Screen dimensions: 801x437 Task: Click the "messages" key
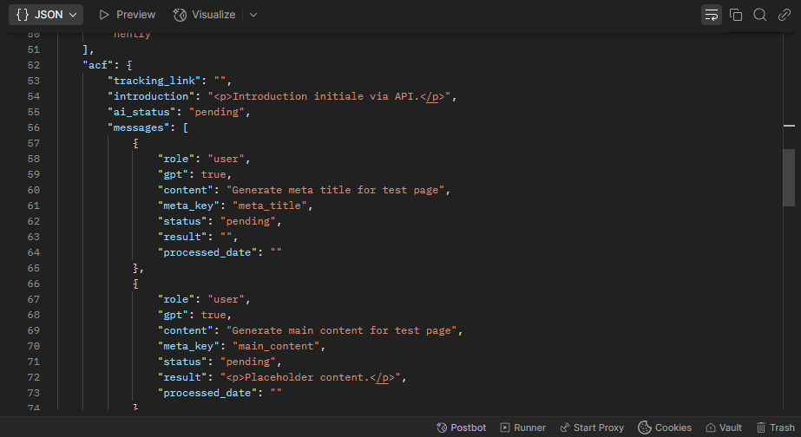click(138, 127)
